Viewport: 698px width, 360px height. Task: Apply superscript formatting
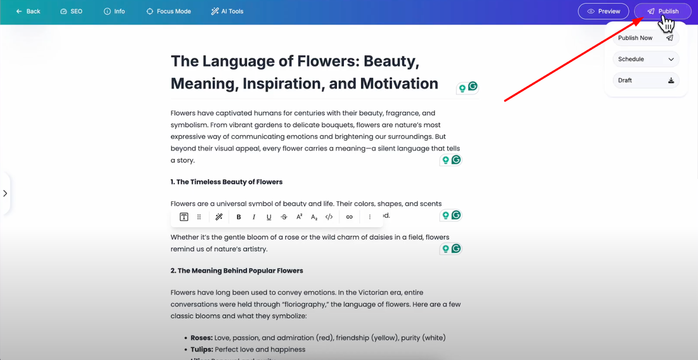[x=299, y=217]
